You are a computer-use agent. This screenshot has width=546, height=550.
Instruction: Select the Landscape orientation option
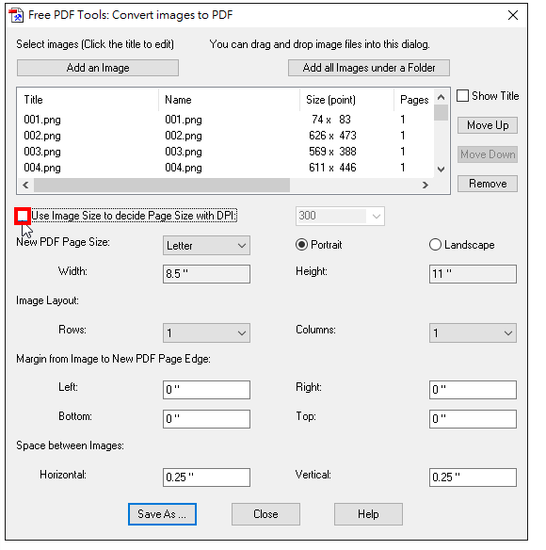[x=435, y=245]
